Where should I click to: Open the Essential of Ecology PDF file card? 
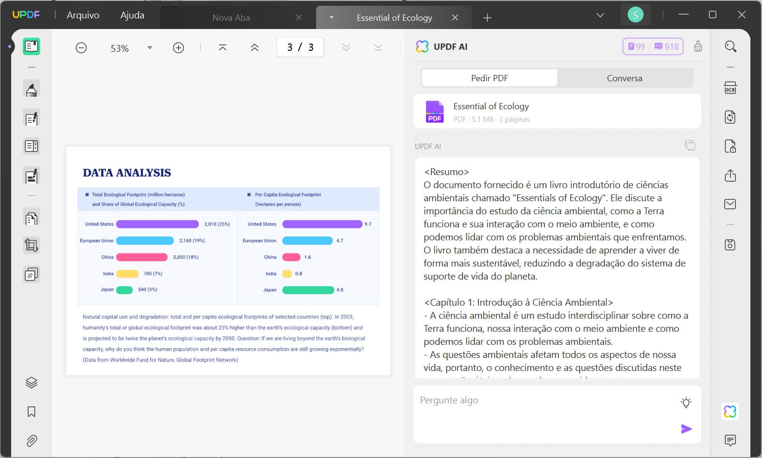[557, 111]
